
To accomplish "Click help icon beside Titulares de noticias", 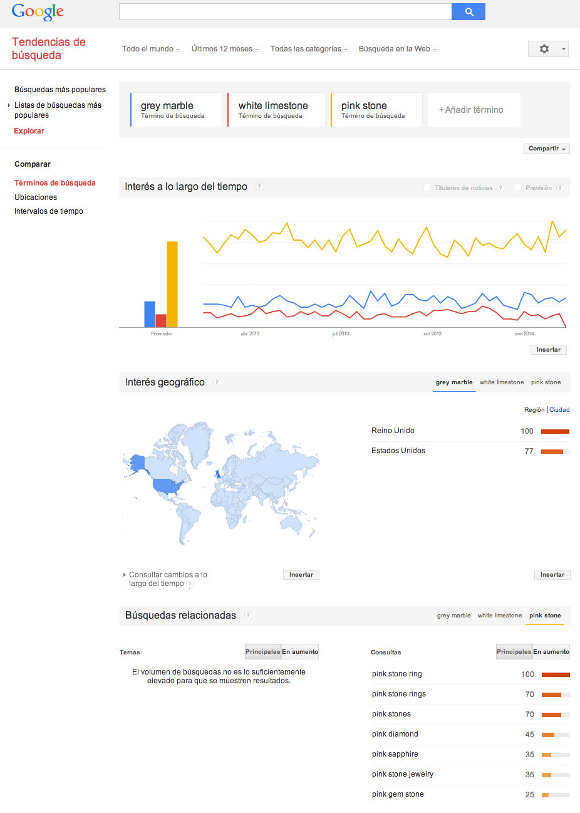I will click(500, 188).
